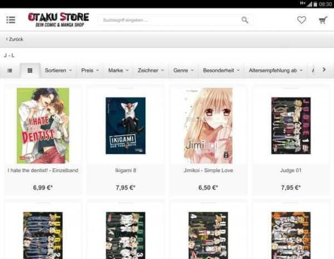Tap the mobile signal strength icon
This screenshot has width=334, height=259.
point(309,4)
